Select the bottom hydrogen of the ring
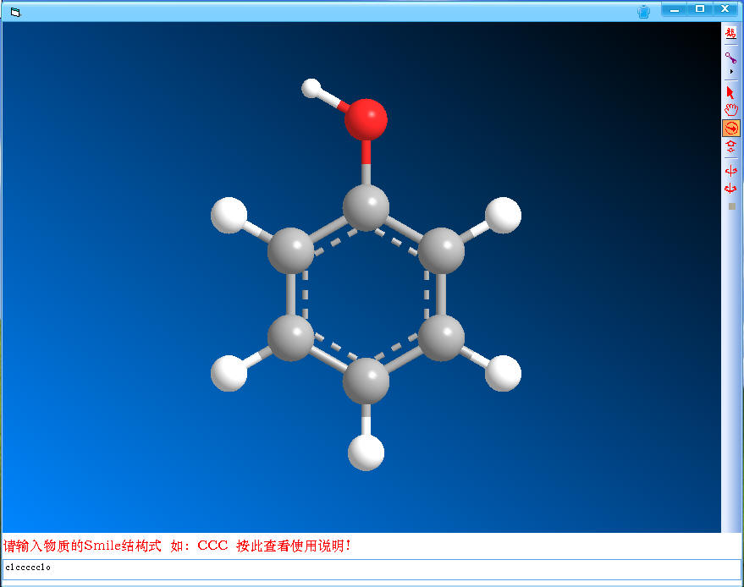 click(x=364, y=450)
